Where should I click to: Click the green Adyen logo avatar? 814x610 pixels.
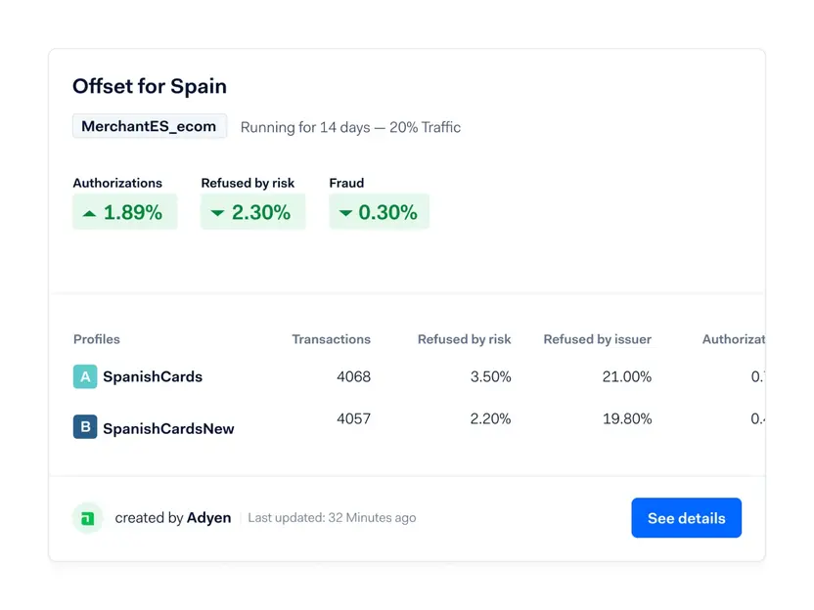click(88, 518)
